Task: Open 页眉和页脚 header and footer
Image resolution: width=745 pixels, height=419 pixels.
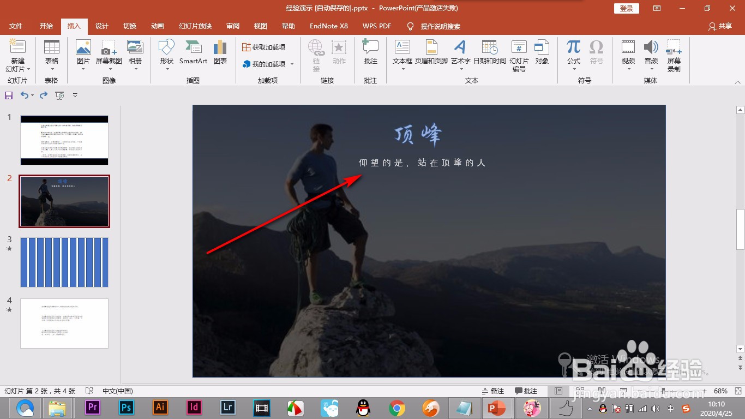Action: tap(431, 52)
